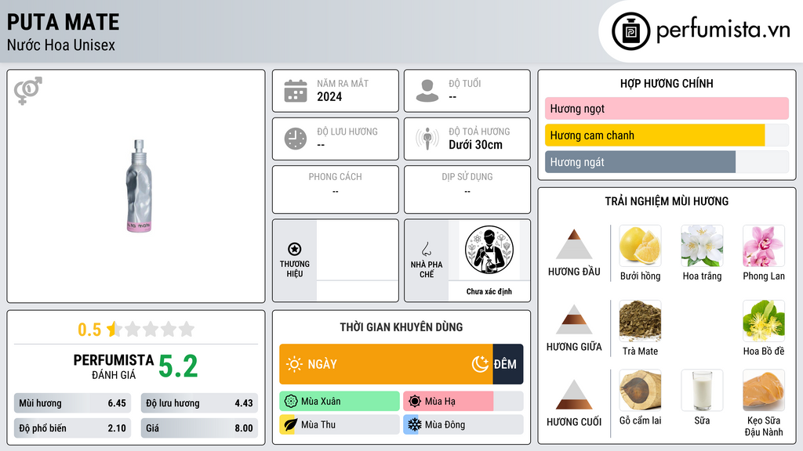
Task: Click the sun icon next to Ngày
Action: tap(294, 364)
